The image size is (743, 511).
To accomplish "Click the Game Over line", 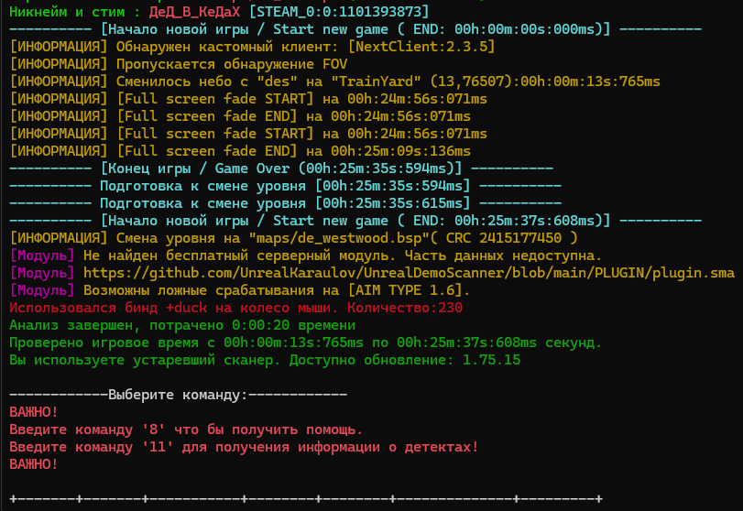I will click(280, 169).
